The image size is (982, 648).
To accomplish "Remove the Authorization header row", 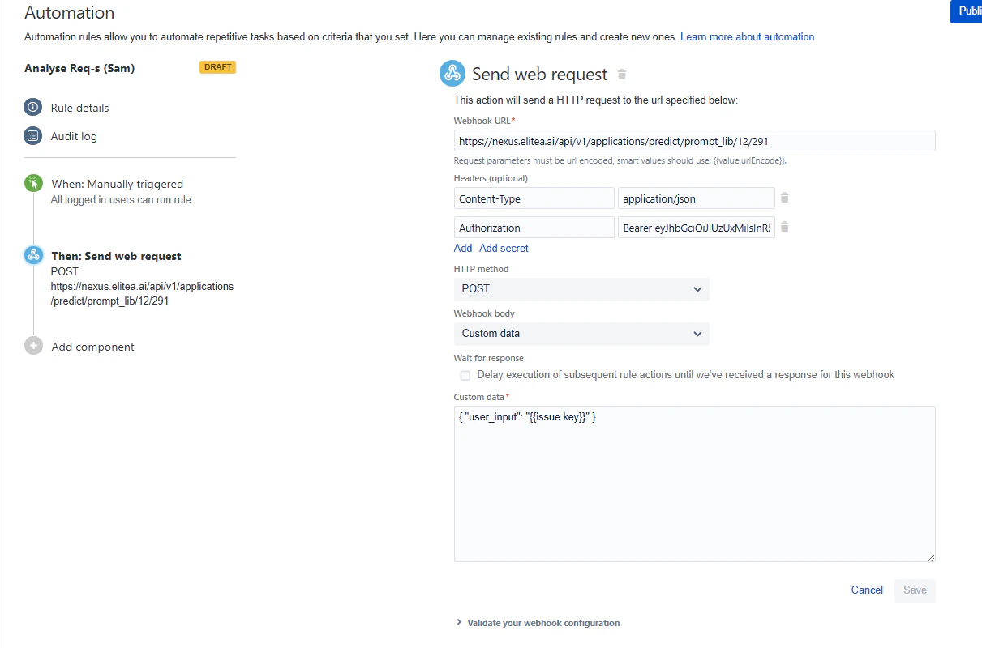I will tap(785, 227).
